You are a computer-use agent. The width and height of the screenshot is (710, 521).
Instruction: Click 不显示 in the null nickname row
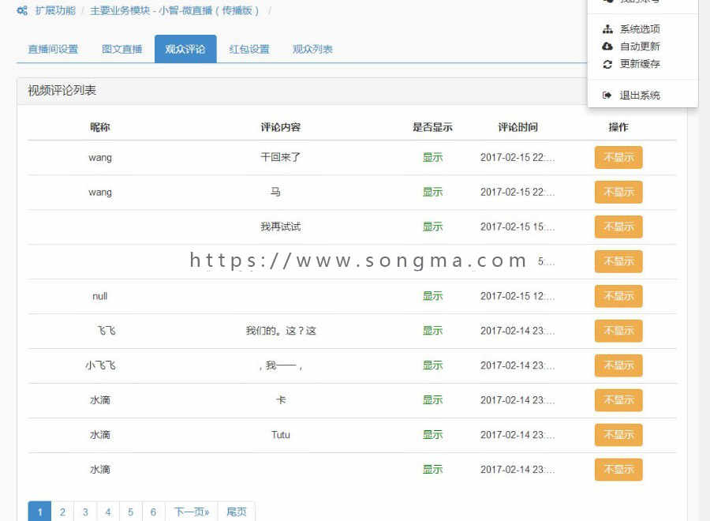point(618,296)
